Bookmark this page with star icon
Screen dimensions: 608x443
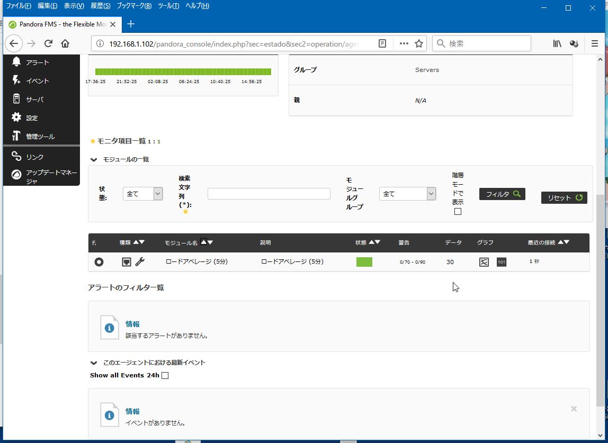(x=419, y=43)
